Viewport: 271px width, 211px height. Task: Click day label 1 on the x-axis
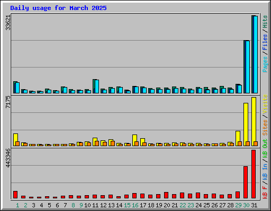point(17,205)
